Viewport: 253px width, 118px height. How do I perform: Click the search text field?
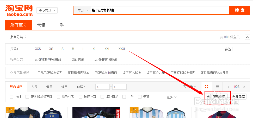pyautogui.click(x=160, y=10)
